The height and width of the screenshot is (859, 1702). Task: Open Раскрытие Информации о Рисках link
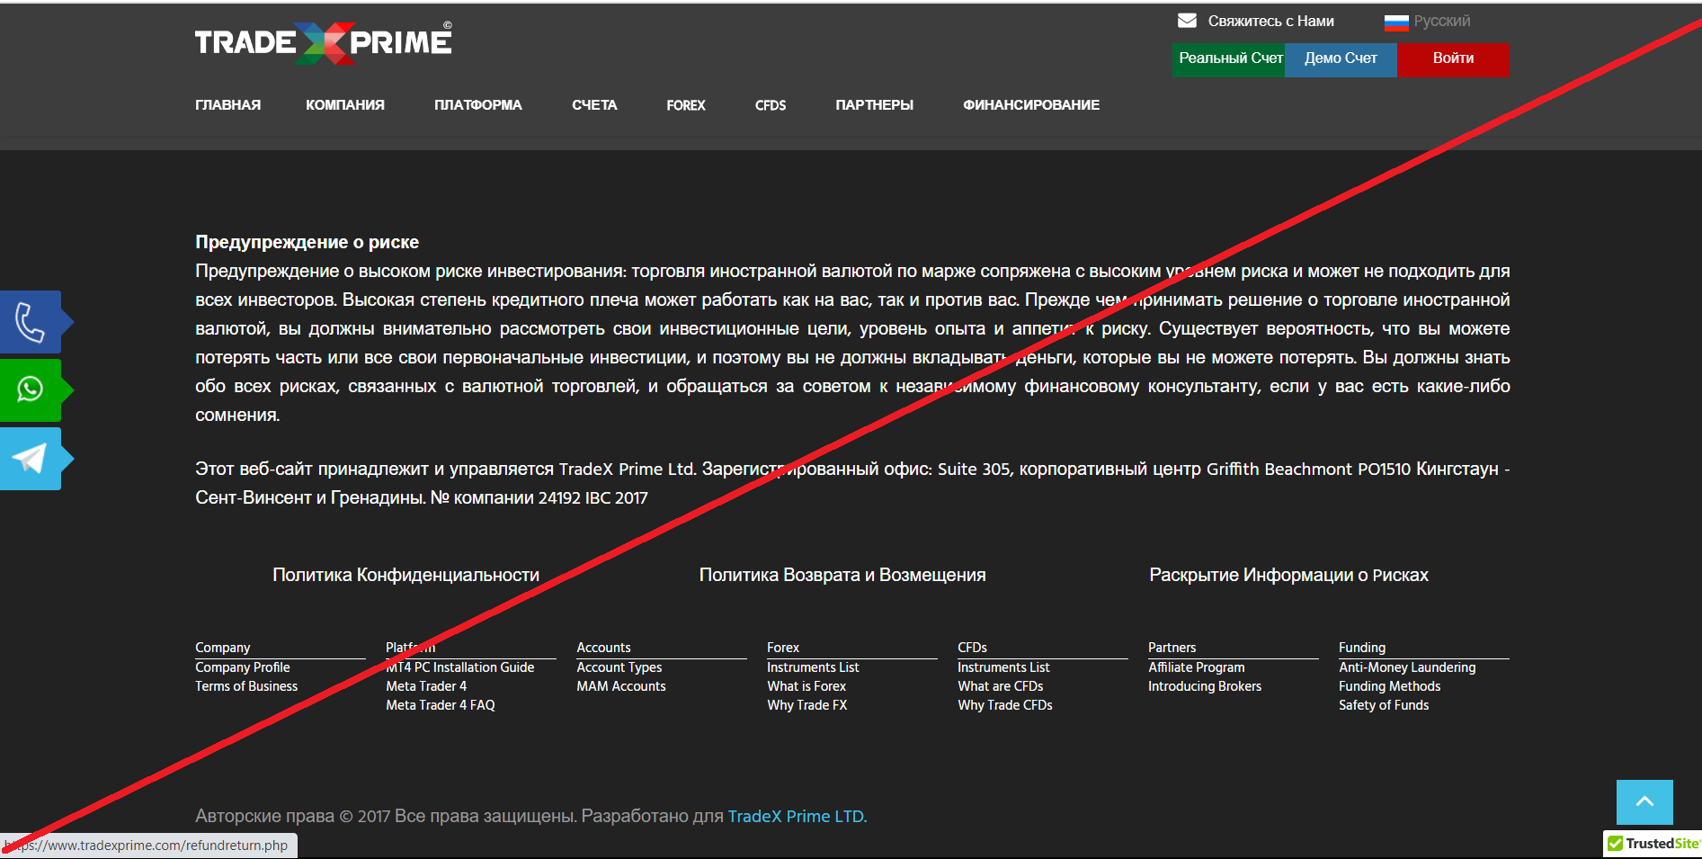click(1288, 575)
